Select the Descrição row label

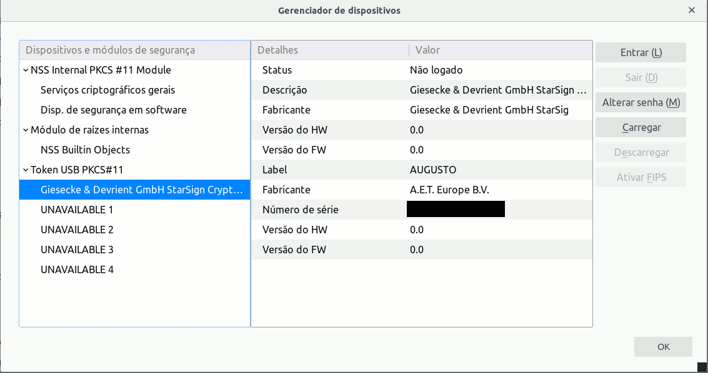coord(284,90)
